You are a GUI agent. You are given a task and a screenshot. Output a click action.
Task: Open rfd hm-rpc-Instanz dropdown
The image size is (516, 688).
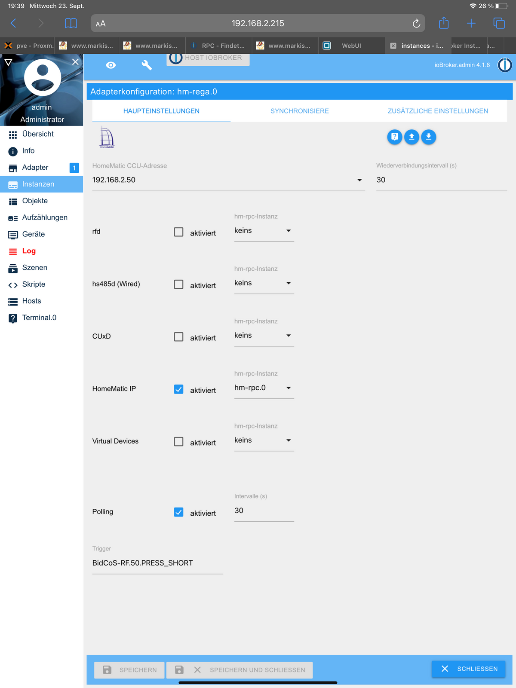(264, 231)
